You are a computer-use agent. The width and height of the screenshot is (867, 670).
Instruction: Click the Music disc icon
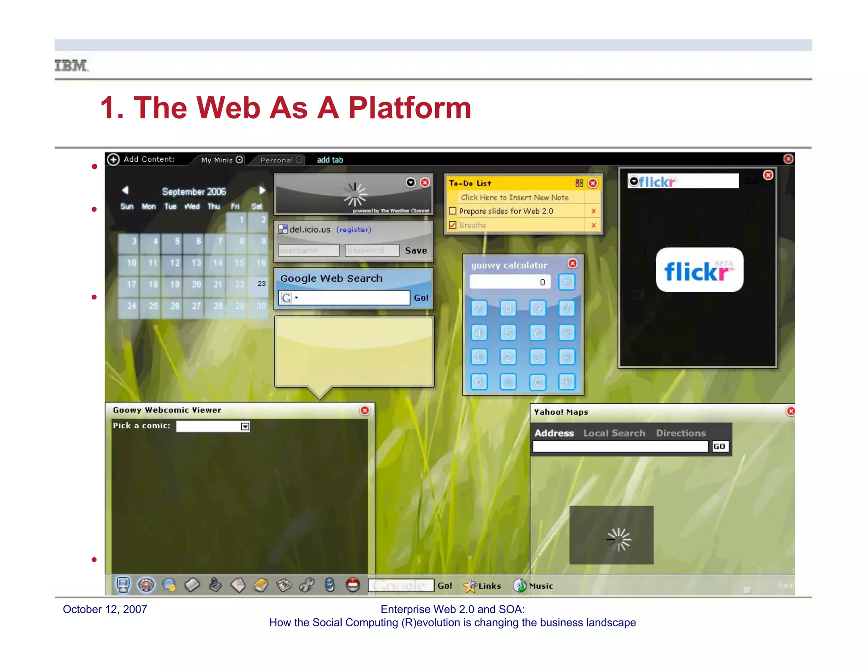click(x=520, y=586)
